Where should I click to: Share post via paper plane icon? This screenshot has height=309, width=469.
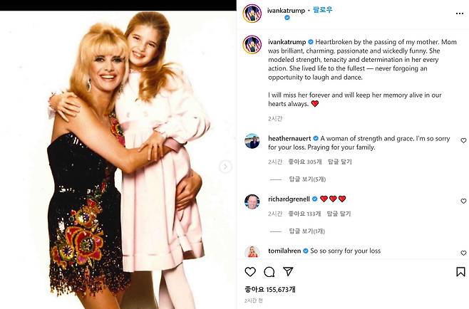(x=288, y=271)
